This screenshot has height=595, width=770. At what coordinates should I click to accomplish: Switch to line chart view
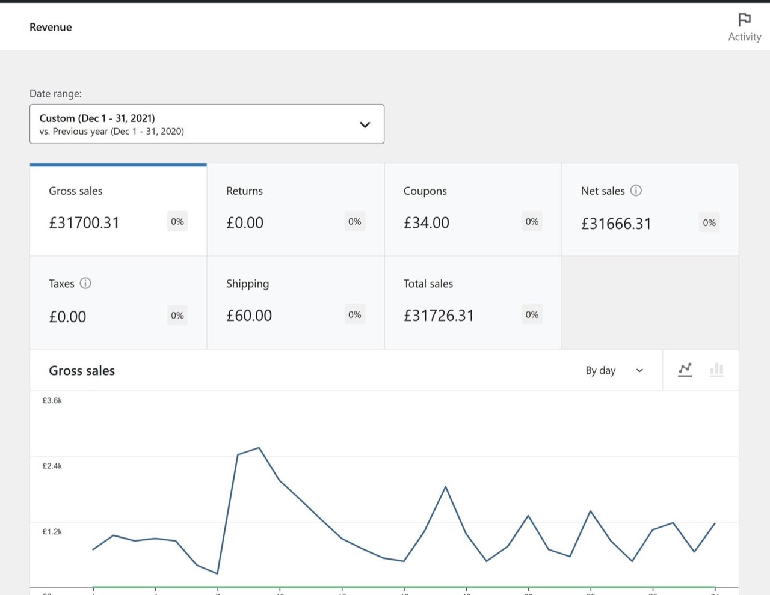click(685, 370)
